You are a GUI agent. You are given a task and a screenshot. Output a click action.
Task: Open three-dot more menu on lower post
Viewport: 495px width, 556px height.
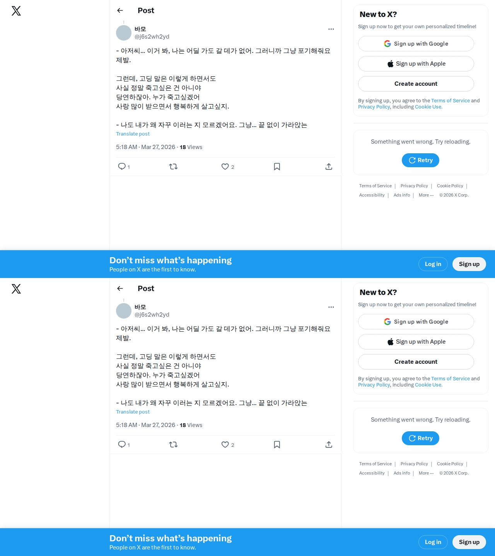331,307
